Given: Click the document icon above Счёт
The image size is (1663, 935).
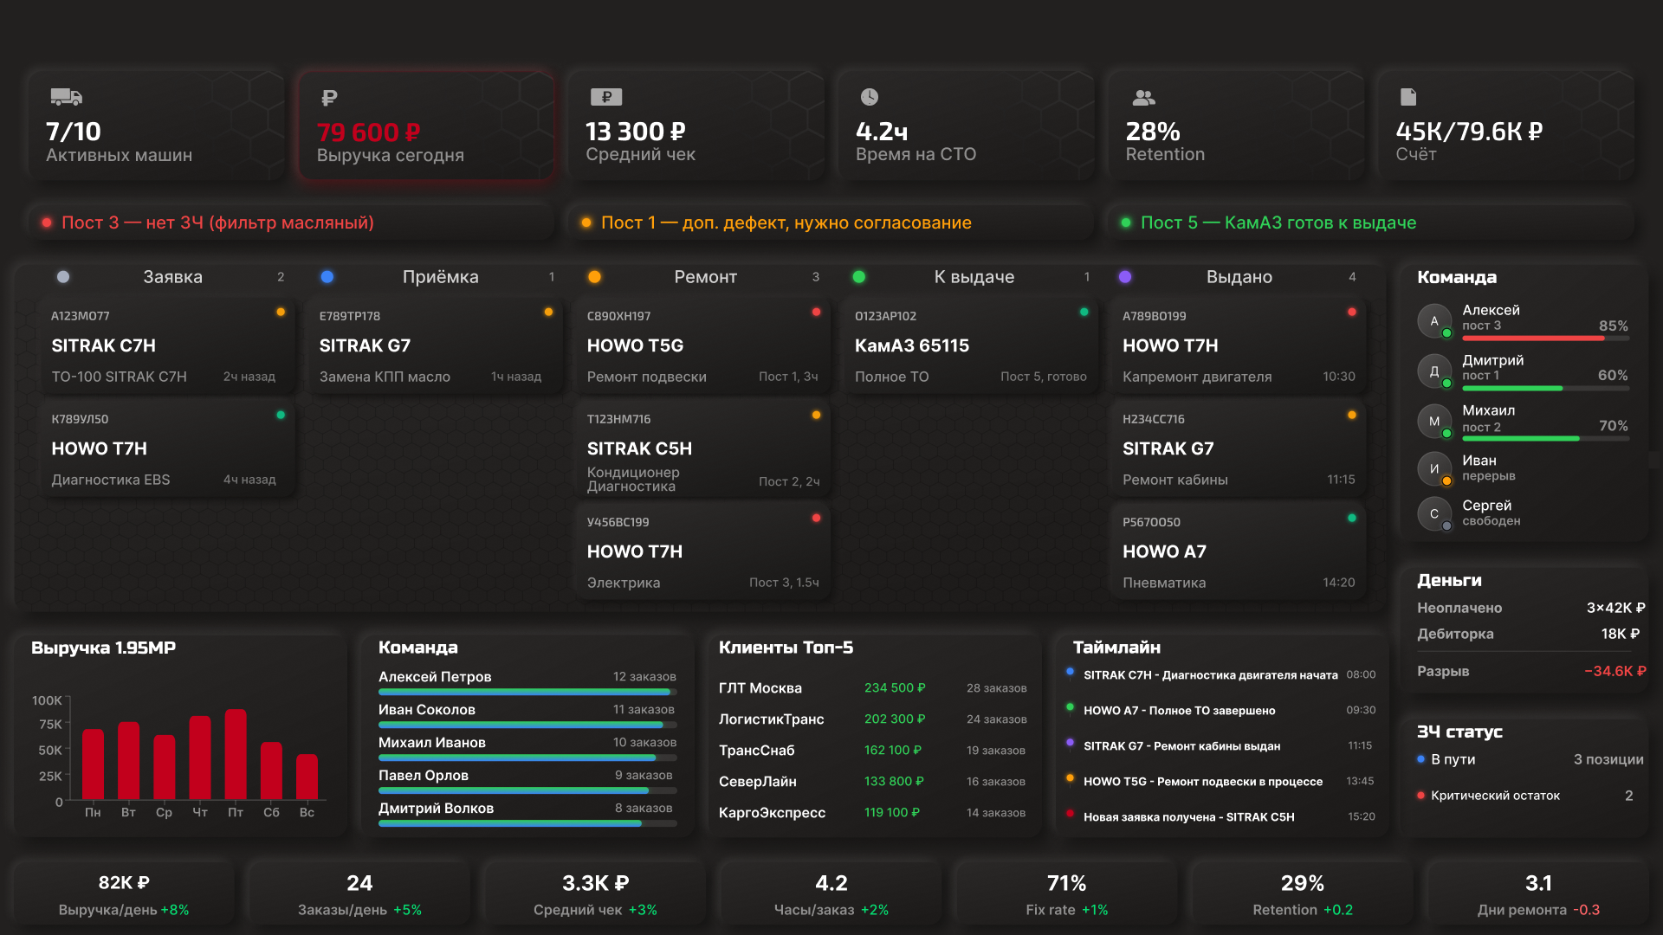Looking at the screenshot, I should 1408,97.
